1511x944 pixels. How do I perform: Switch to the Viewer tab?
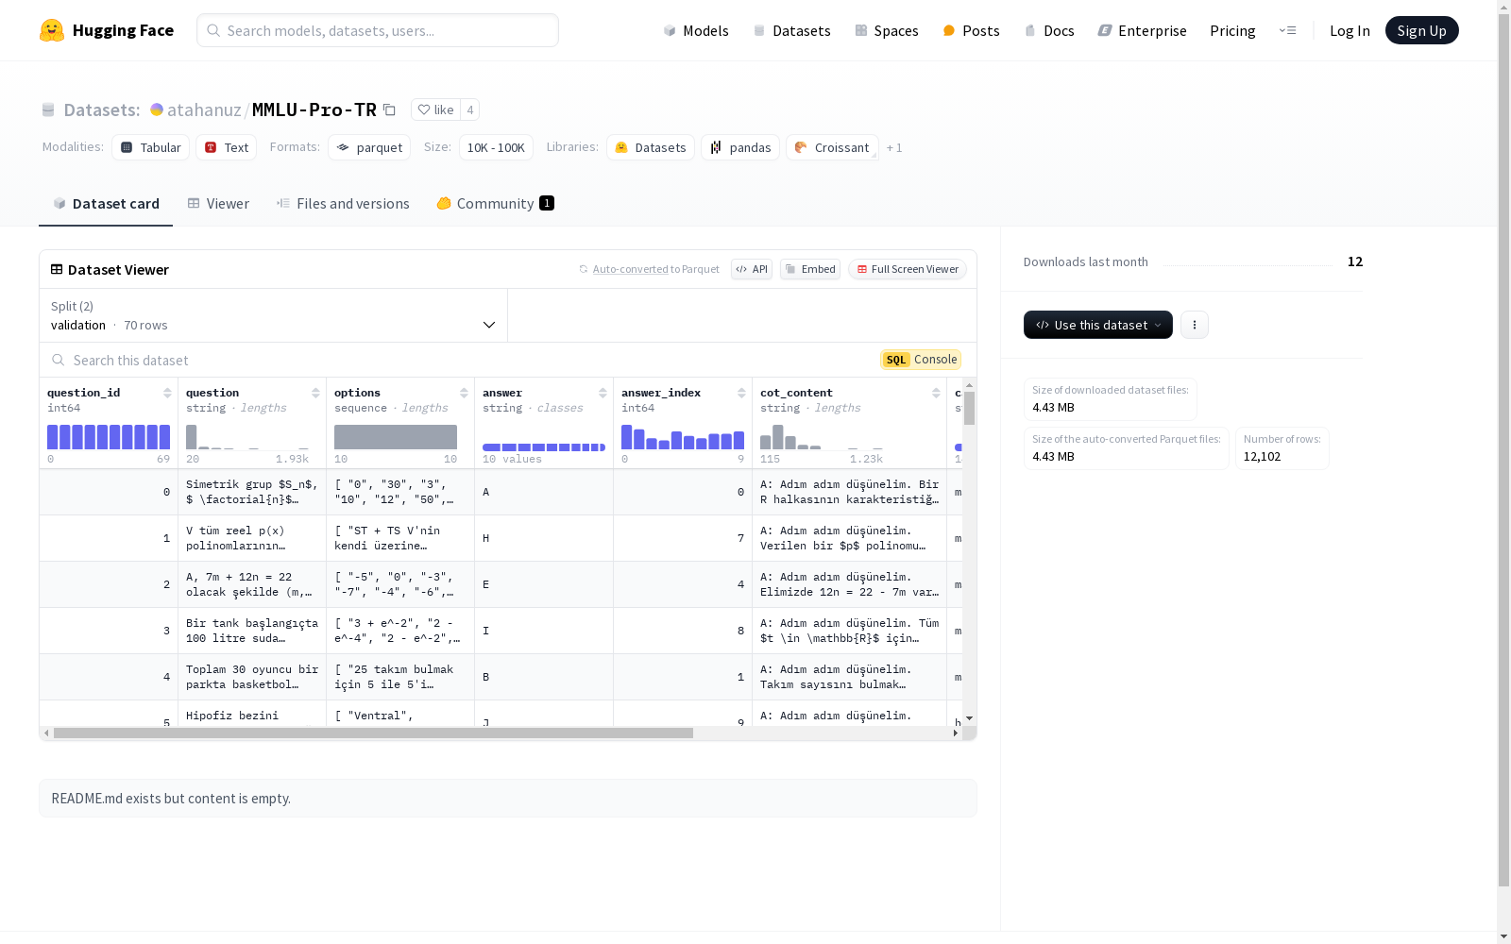218,203
